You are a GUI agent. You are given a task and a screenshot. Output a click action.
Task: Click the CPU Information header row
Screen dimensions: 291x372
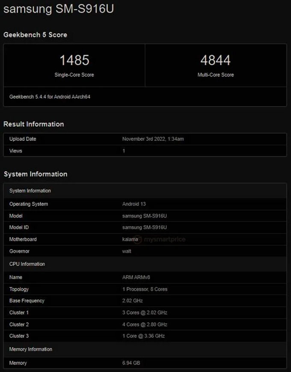[x=145, y=264]
